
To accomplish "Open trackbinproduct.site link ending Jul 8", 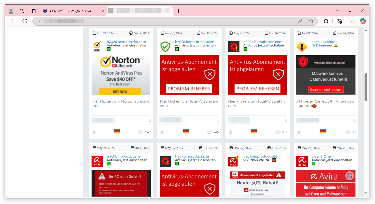I will [x=192, y=156].
